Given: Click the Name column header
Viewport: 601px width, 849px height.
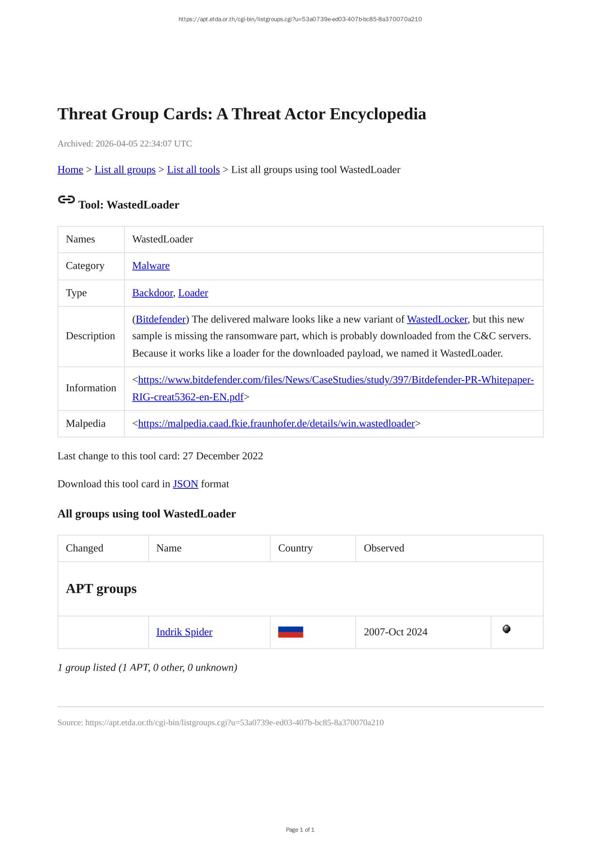Looking at the screenshot, I should pyautogui.click(x=169, y=548).
